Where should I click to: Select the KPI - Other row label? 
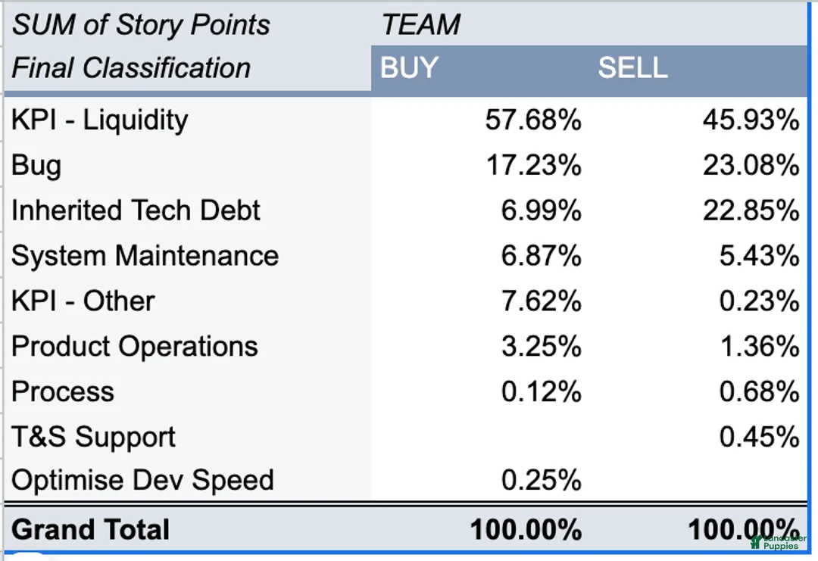coord(83,301)
